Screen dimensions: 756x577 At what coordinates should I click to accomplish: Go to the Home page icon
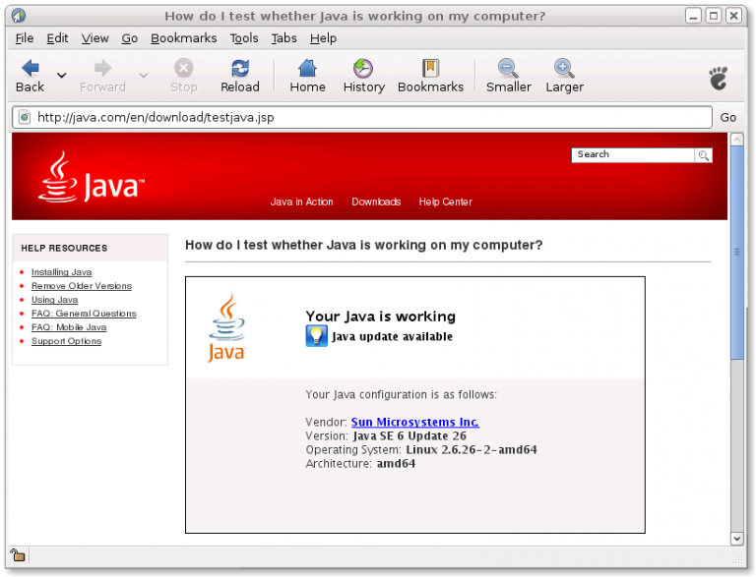click(307, 69)
